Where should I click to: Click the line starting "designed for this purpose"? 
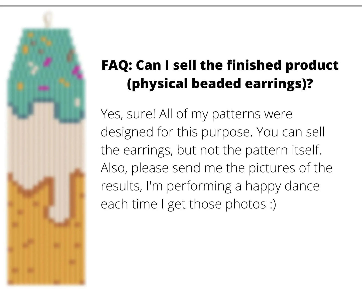(212, 132)
